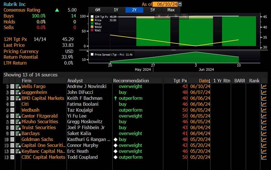The height and width of the screenshot is (170, 271).
Task: Open the chart icon on the Citi row
Action: pyautogui.click(x=264, y=104)
